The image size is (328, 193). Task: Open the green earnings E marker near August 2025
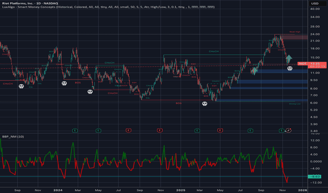[x=250, y=130]
